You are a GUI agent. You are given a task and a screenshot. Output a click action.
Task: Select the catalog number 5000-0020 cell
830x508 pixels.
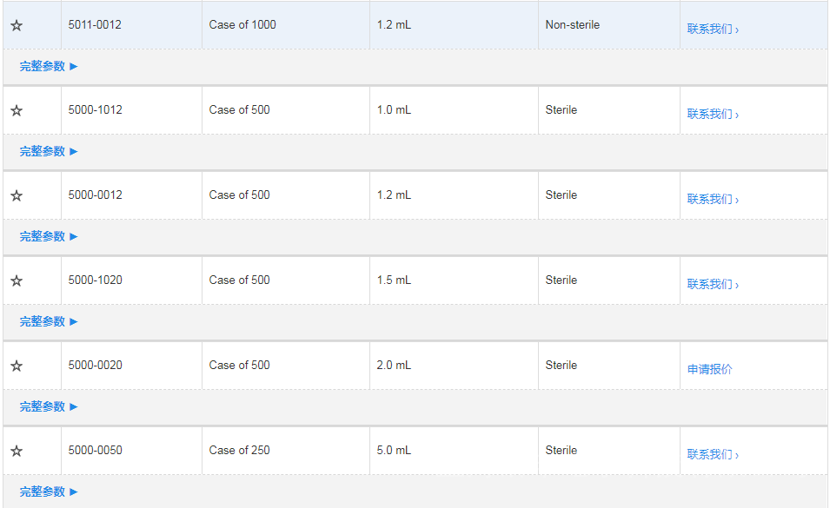[x=96, y=366]
